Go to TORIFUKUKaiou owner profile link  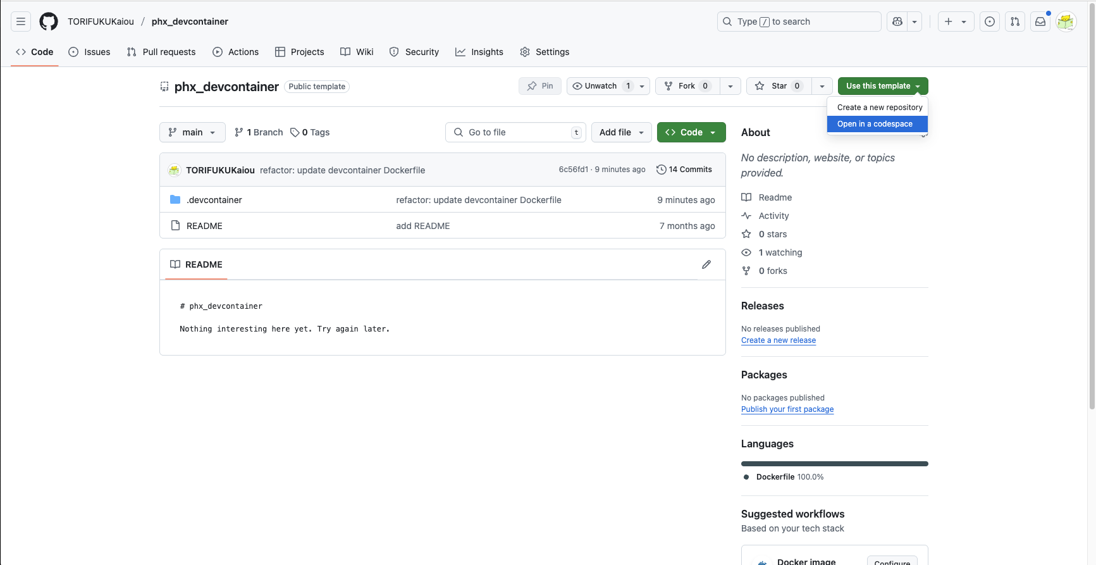101,22
